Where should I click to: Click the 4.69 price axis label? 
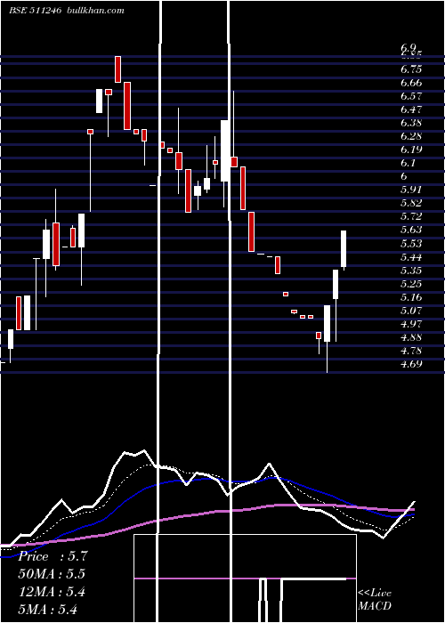click(411, 364)
